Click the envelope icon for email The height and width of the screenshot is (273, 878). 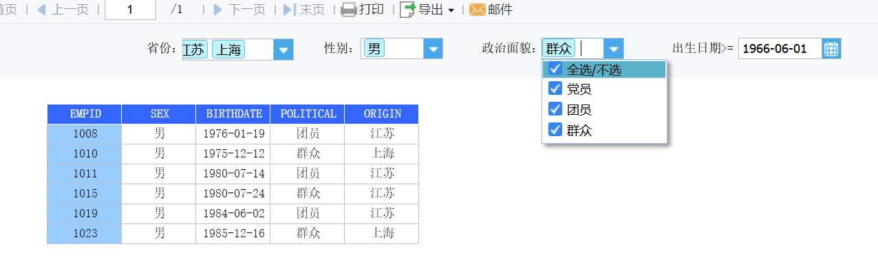[x=477, y=10]
